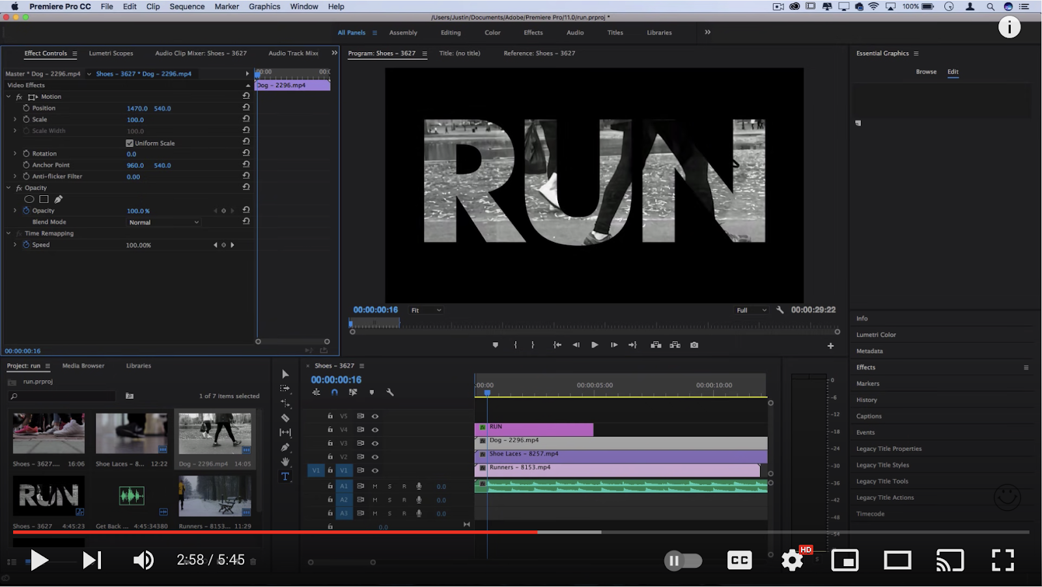Select the Type tool in the toolbar
The height and width of the screenshot is (587, 1042).
[285, 476]
